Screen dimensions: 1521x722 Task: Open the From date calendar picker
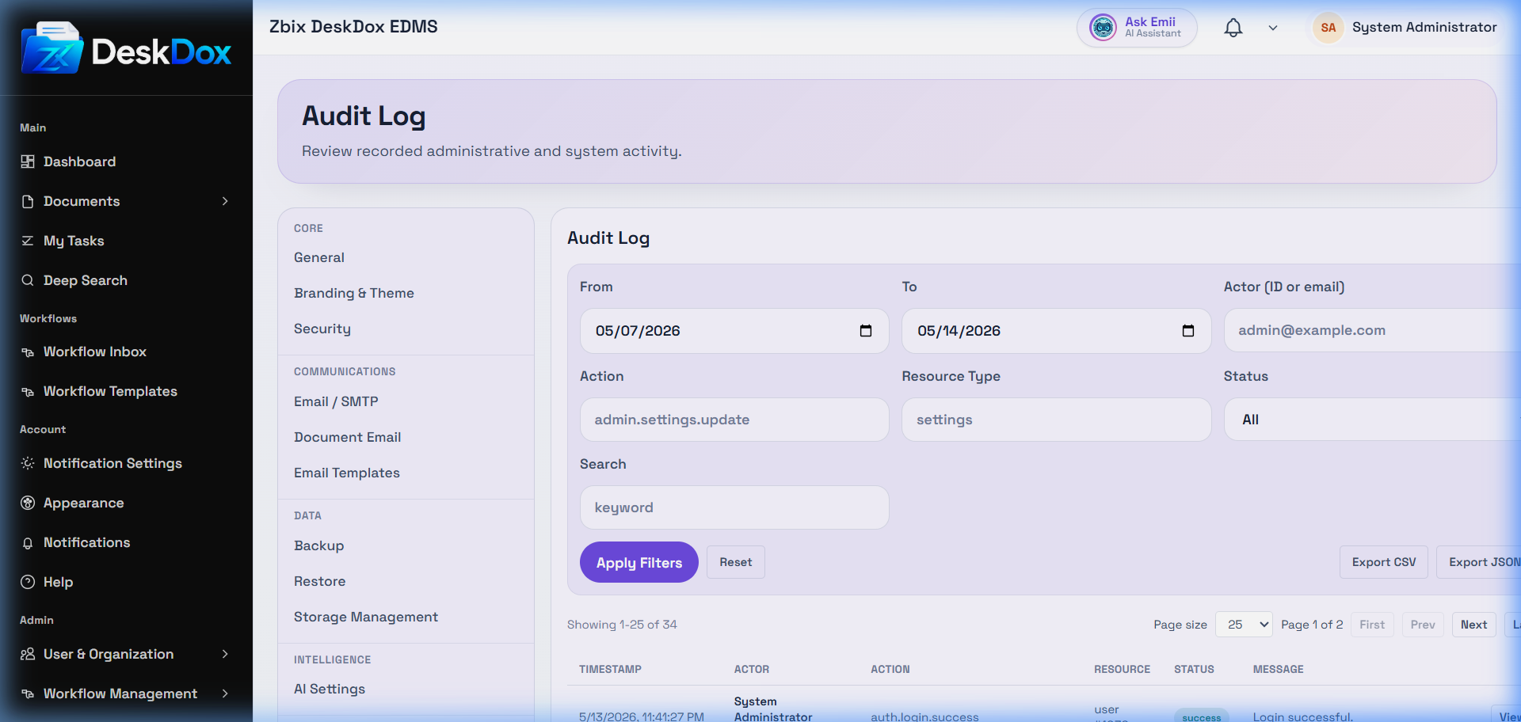coord(866,331)
